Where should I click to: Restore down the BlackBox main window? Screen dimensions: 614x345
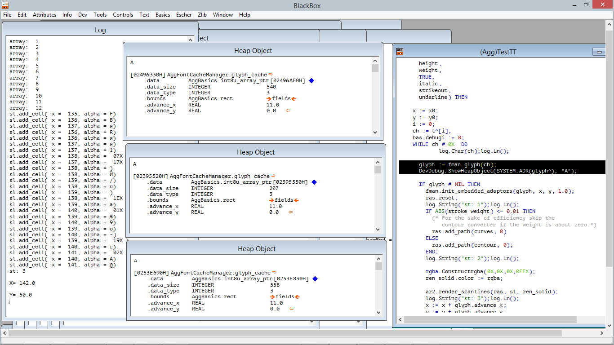click(586, 4)
